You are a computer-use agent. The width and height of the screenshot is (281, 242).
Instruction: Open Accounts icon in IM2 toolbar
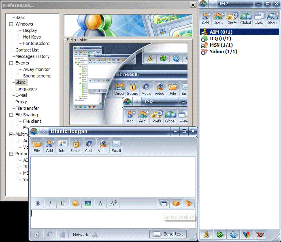219,19
